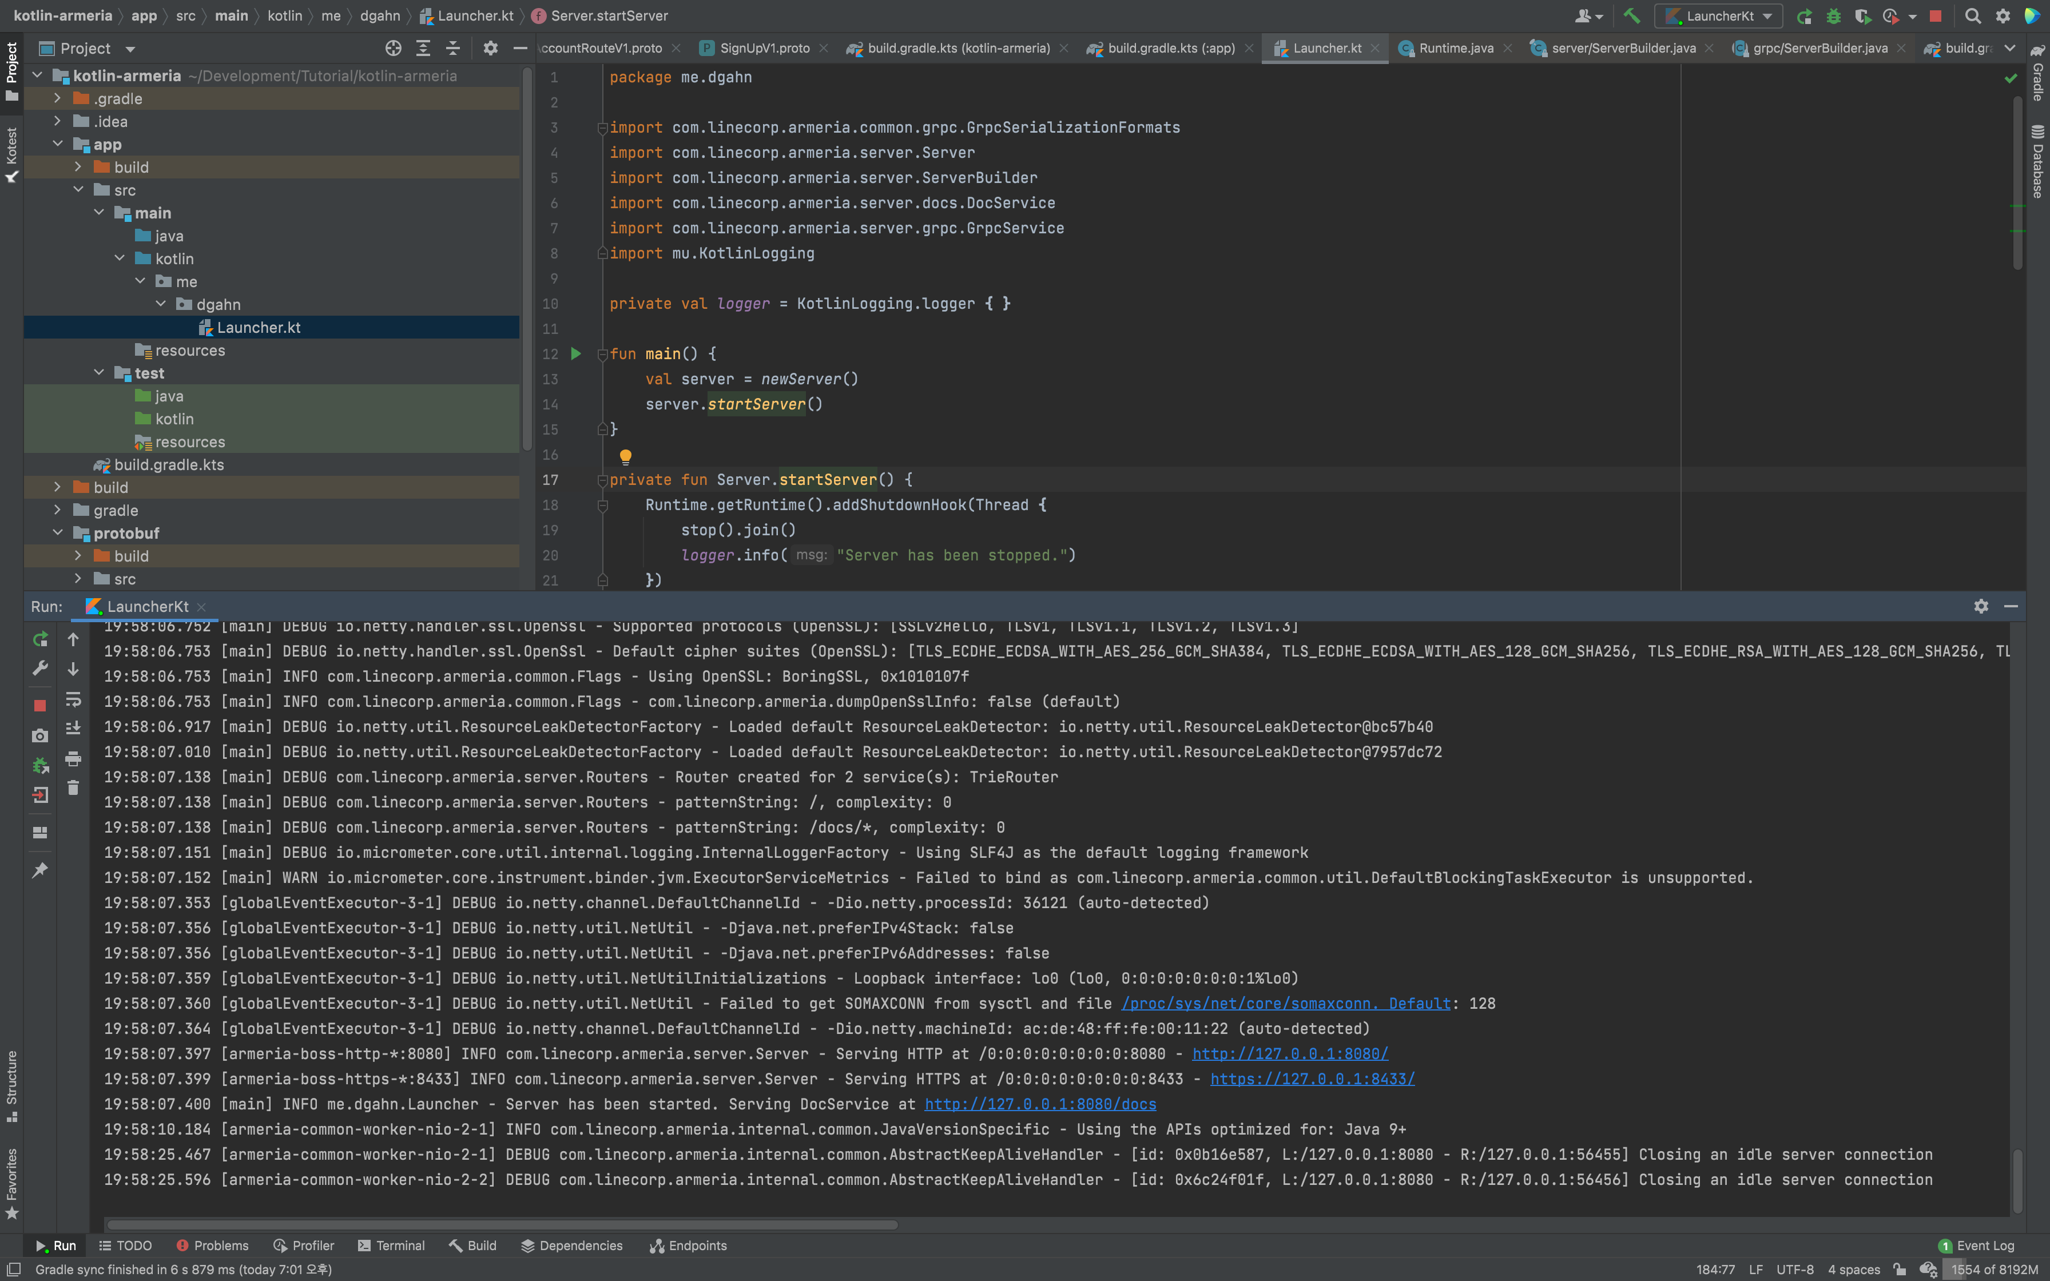Click the Build project hammer icon

1631,15
